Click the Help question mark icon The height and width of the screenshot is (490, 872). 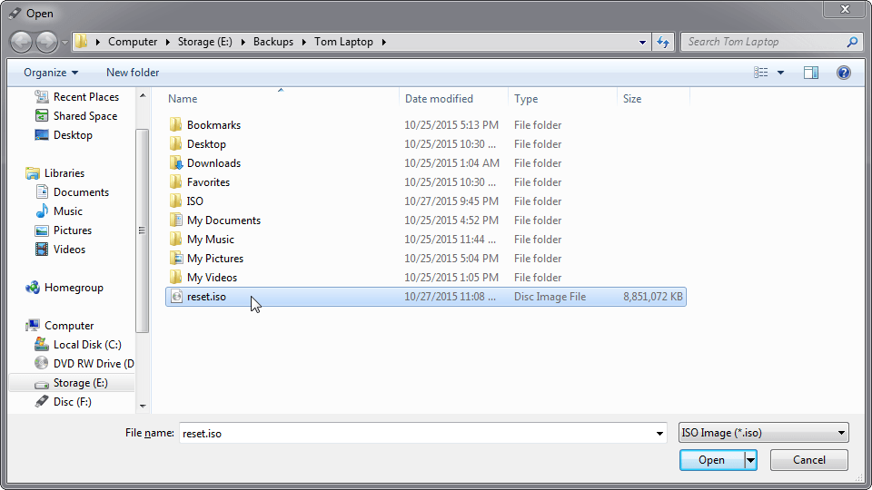pyautogui.click(x=843, y=73)
